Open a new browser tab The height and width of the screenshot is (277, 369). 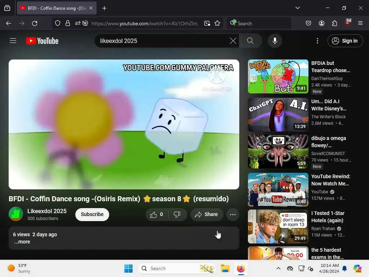point(104,8)
